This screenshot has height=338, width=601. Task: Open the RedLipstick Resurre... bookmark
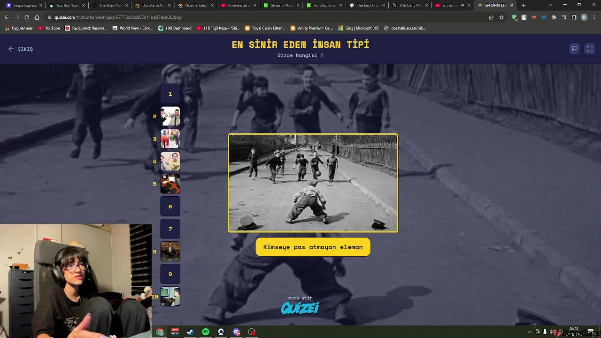click(86, 28)
